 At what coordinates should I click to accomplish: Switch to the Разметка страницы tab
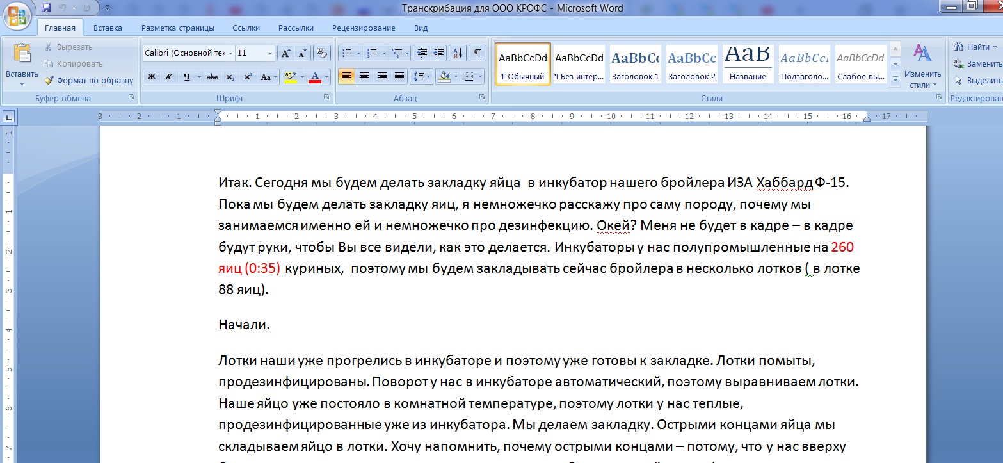[x=178, y=28]
